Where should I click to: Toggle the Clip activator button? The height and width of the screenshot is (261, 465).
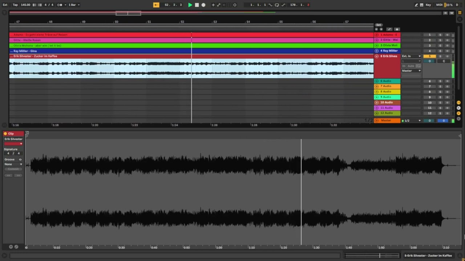tap(5, 134)
